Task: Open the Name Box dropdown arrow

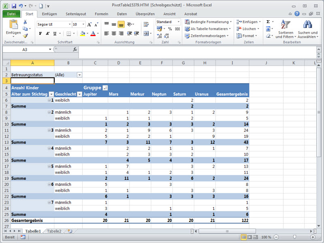Action: tap(50, 49)
